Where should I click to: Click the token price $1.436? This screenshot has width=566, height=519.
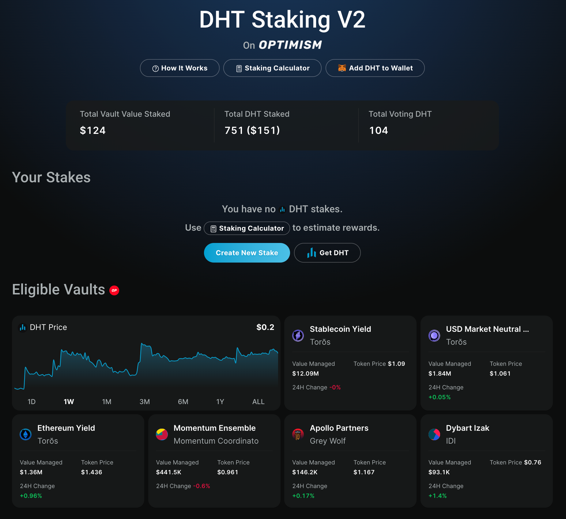click(x=91, y=472)
